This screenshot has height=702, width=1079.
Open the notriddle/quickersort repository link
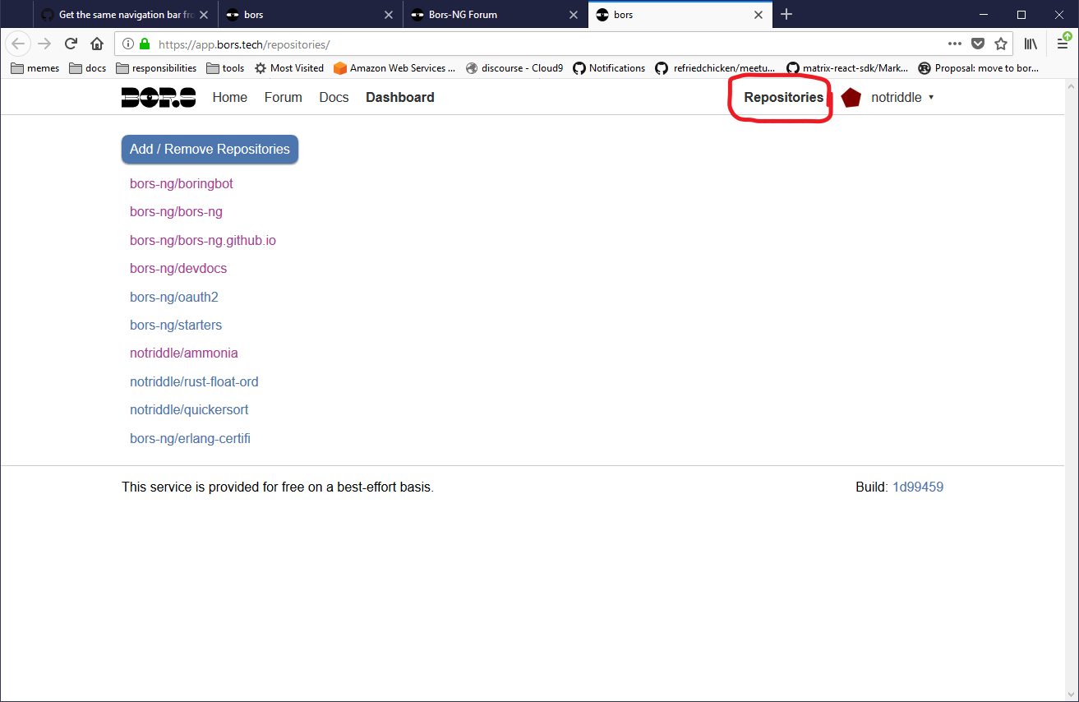[189, 410]
